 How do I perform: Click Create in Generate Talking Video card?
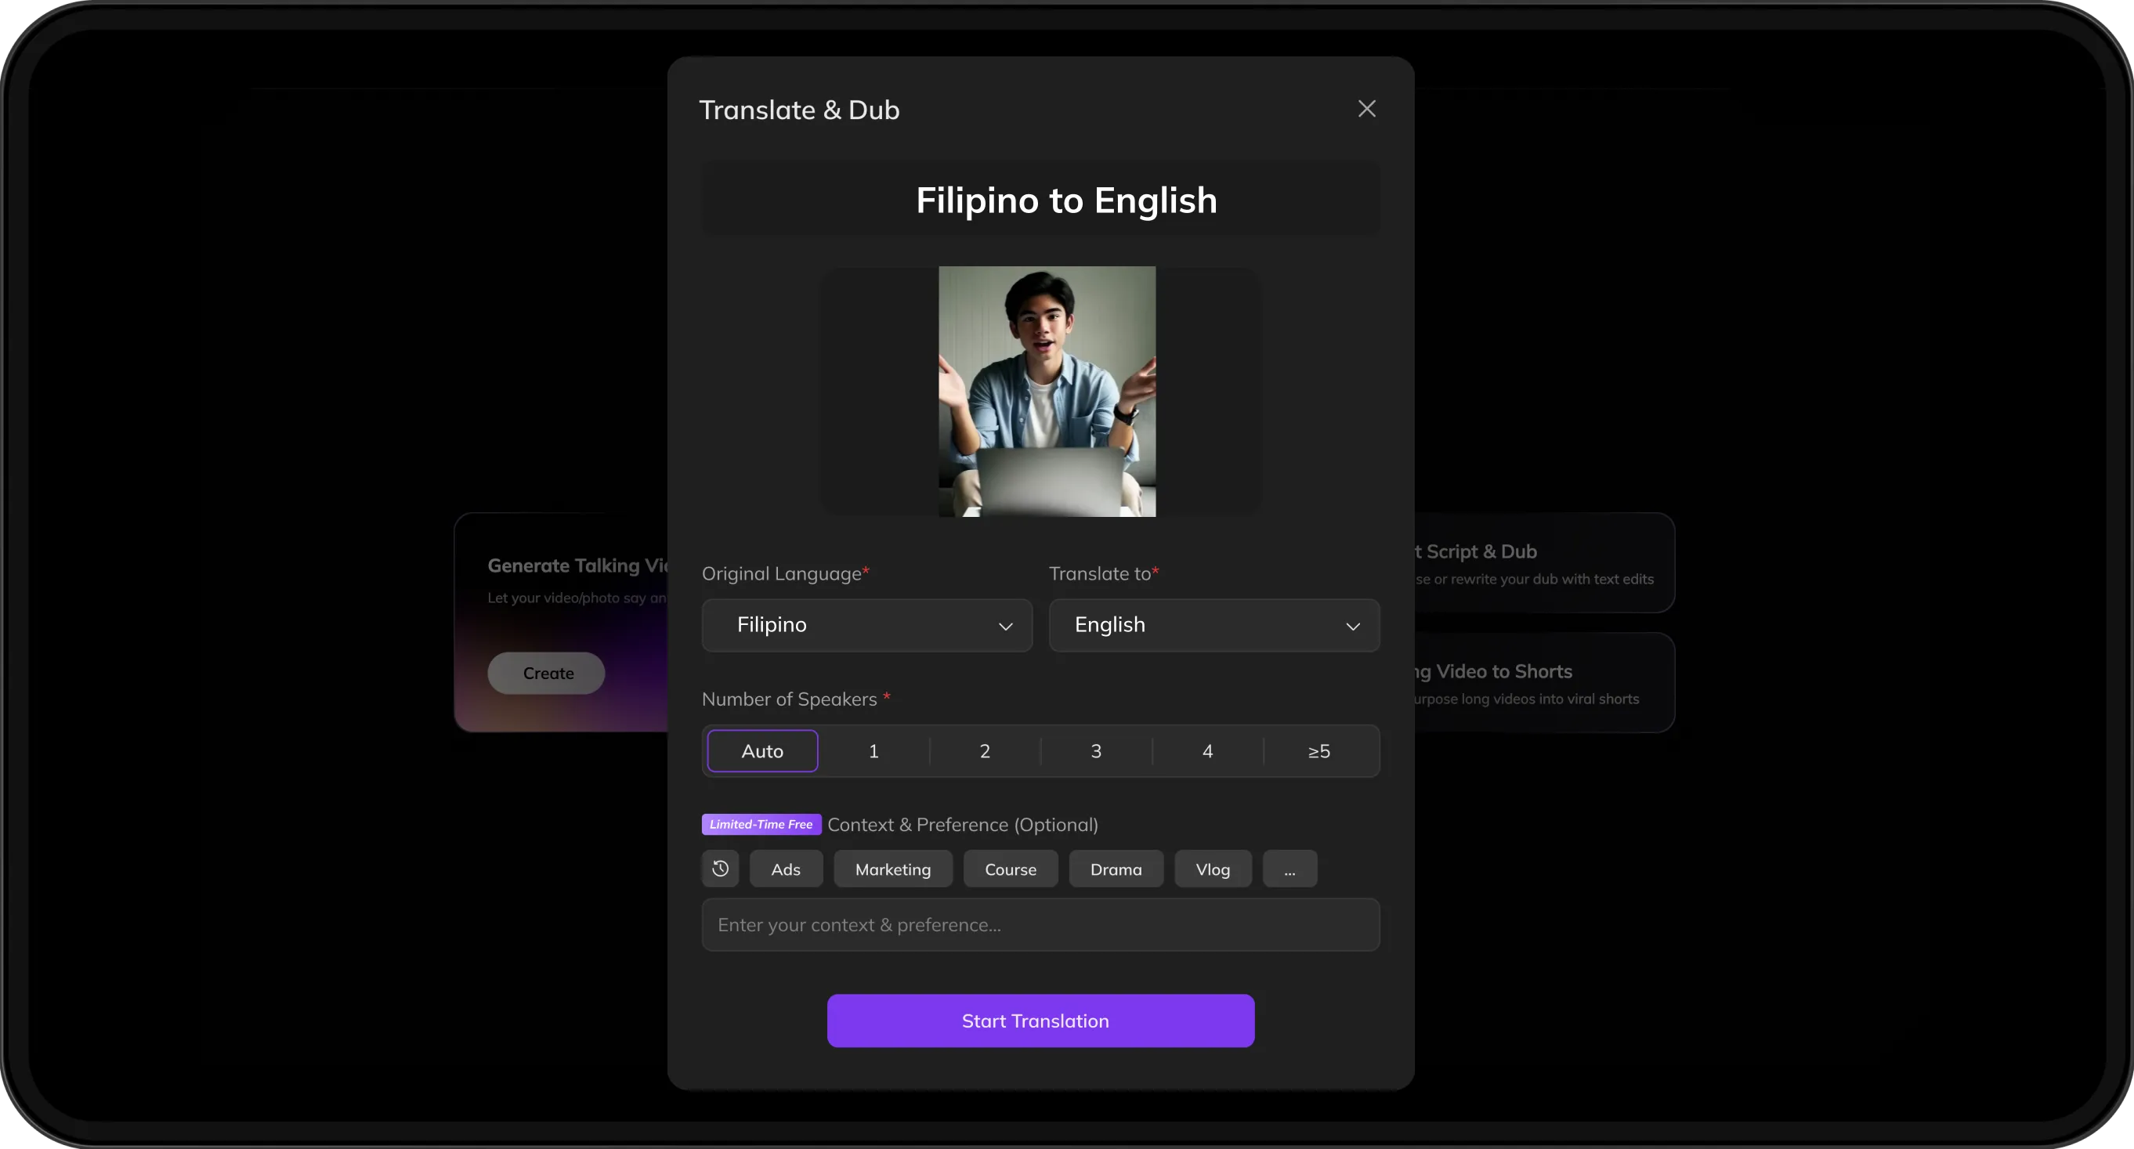546,673
